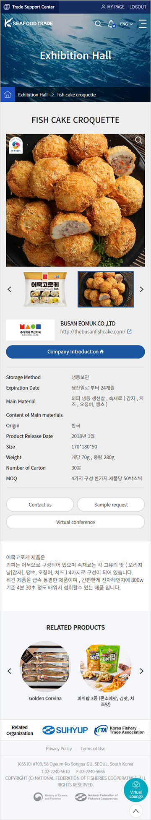Click the LOGOUT menu item
The width and height of the screenshot is (151, 820).
(x=138, y=7)
